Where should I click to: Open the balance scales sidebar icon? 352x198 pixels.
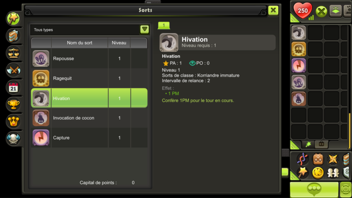point(13,53)
